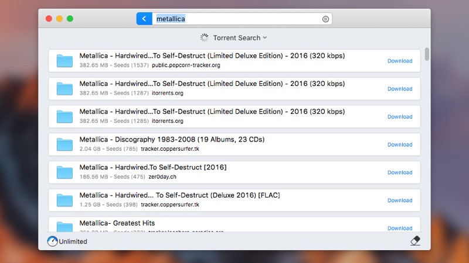Click the loading spinner next to Torrent Search
469x263 pixels.
point(204,37)
